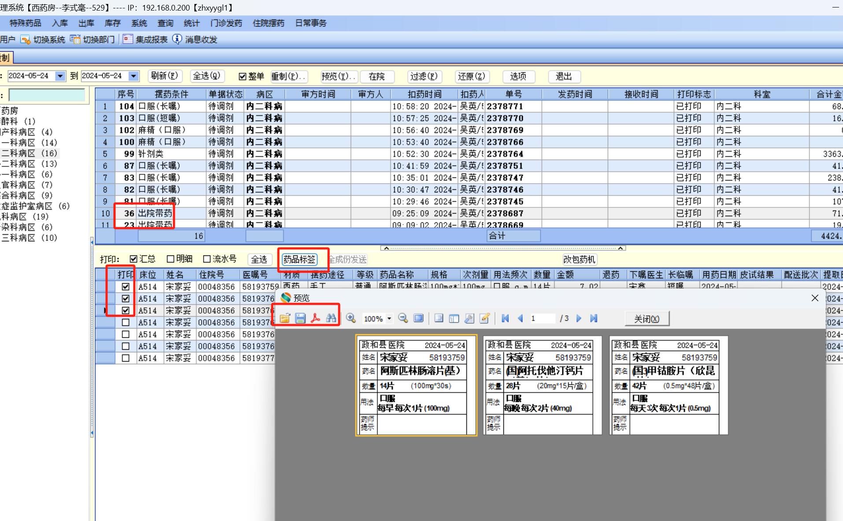
Task: Zoom in with the magnifier plus icon
Action: pyautogui.click(x=351, y=318)
